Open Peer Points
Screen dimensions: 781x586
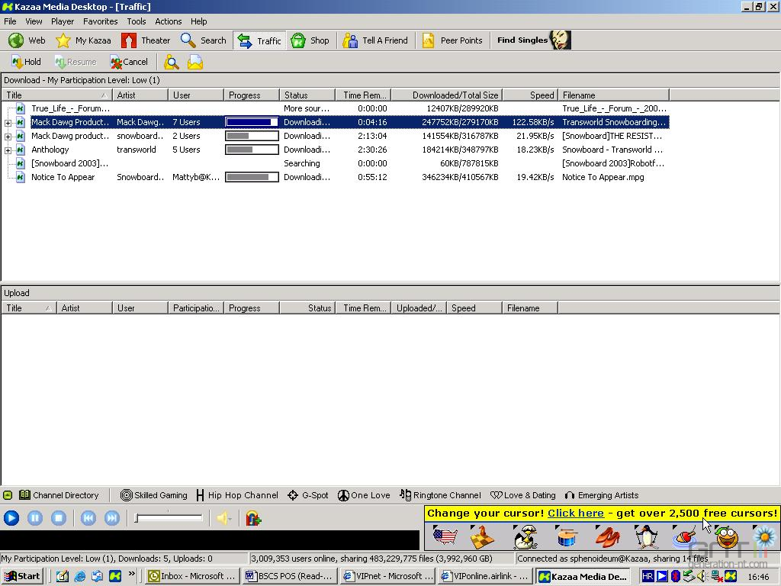click(x=452, y=40)
